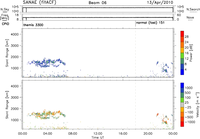Click the date '13/Apr/2010'
Viewport: 200px width, 139px height.
point(160,3)
